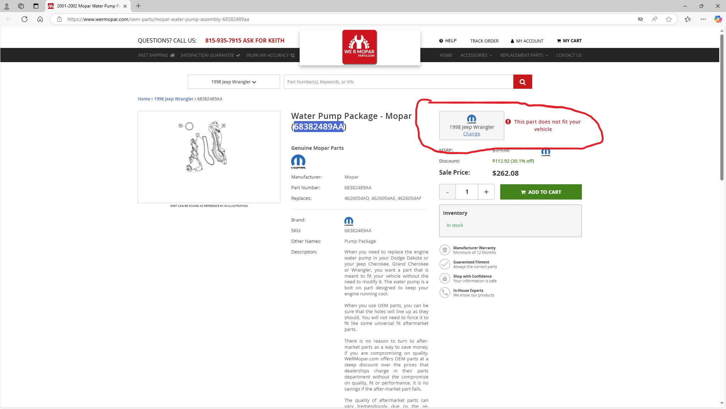Screen dimensions: 726x409
Task: Decrease quantity with minus button
Action: coord(447,192)
